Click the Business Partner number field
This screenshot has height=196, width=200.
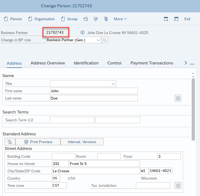point(57,32)
